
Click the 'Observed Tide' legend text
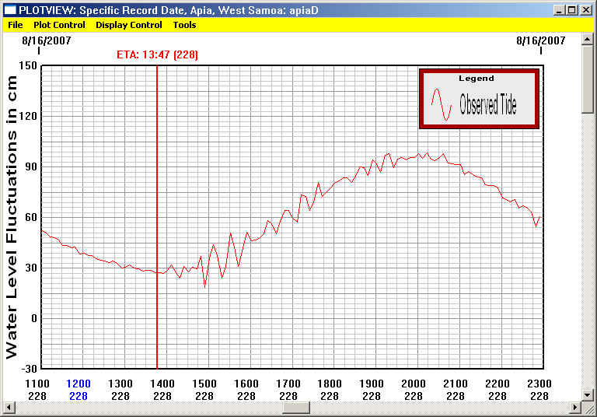487,104
